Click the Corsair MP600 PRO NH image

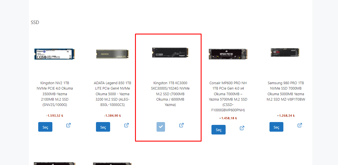pos(228,54)
